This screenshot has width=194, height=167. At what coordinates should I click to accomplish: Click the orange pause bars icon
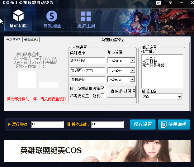69,124
